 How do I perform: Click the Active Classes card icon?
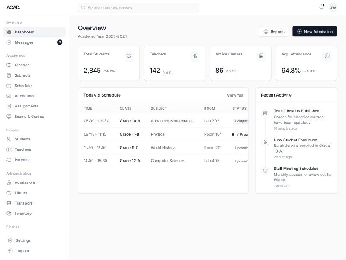(x=261, y=55)
